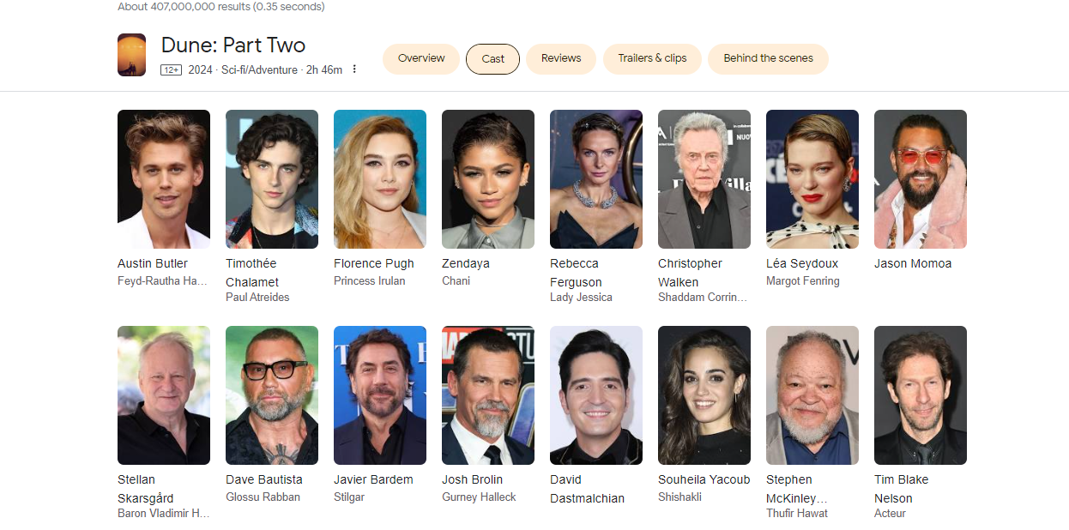Open the photo captioned Dave Bautista

click(272, 395)
